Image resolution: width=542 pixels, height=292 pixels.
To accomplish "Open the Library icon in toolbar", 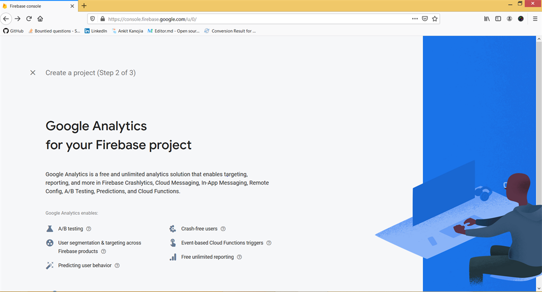I will 487,19.
